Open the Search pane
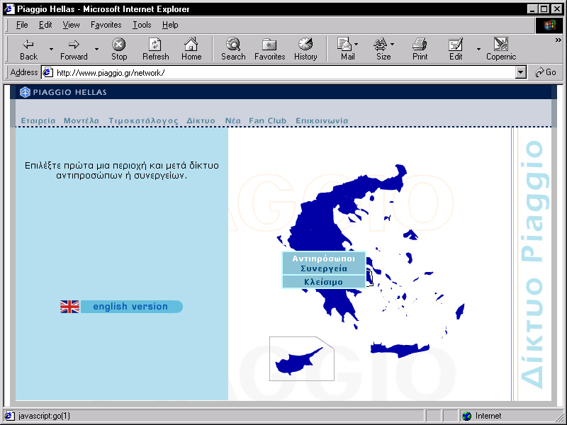This screenshot has height=425, width=567. [x=233, y=49]
